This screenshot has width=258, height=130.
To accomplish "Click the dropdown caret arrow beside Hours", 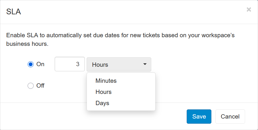I will pos(145,64).
